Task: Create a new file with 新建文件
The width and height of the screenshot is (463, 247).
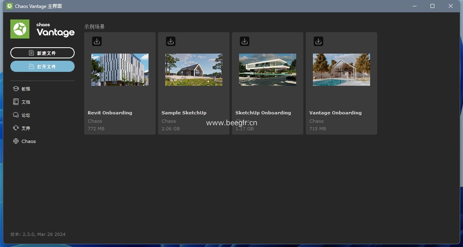Action: point(42,53)
